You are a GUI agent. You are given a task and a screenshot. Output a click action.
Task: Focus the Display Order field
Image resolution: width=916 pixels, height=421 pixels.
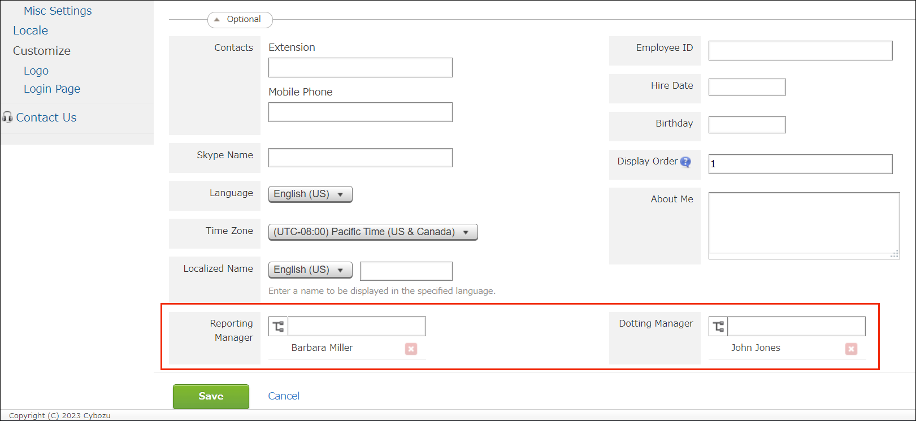(x=801, y=164)
